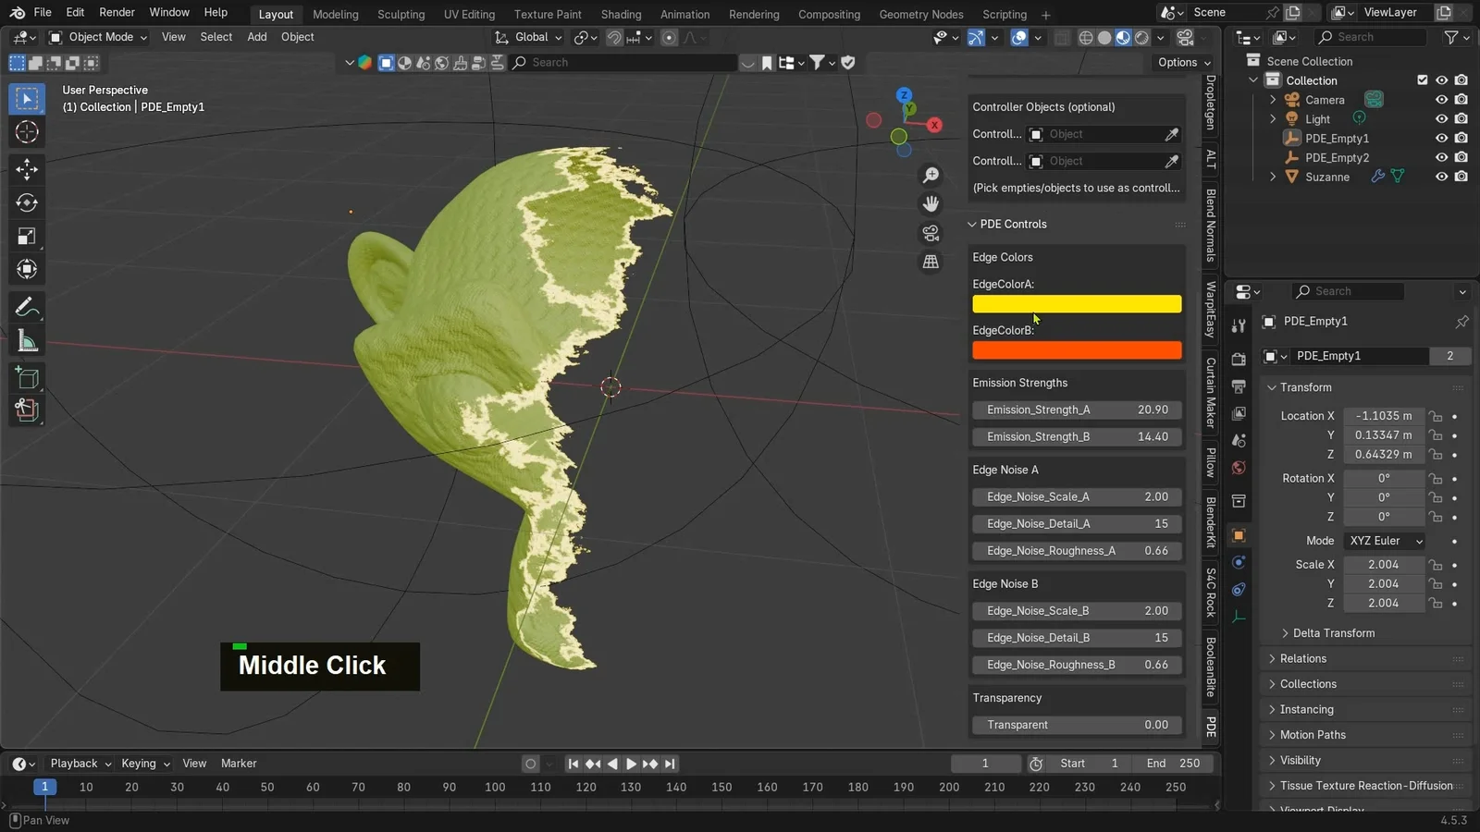Open the Output Properties tab

click(1239, 386)
